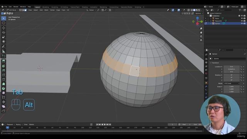
Task: Click the timeline play button
Action: (x=105, y=124)
